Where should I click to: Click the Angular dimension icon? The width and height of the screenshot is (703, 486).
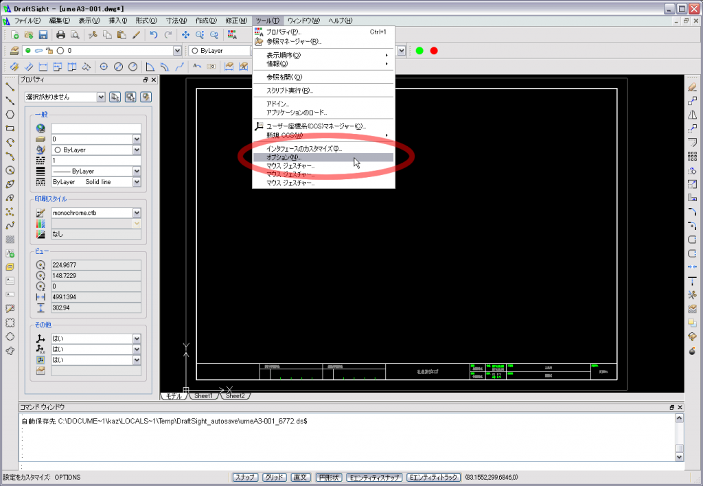click(150, 67)
